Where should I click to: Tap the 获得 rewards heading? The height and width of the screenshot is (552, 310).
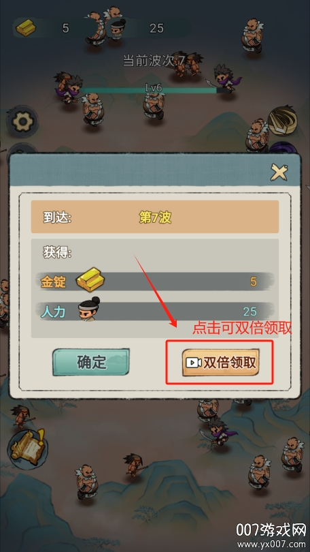(x=58, y=253)
